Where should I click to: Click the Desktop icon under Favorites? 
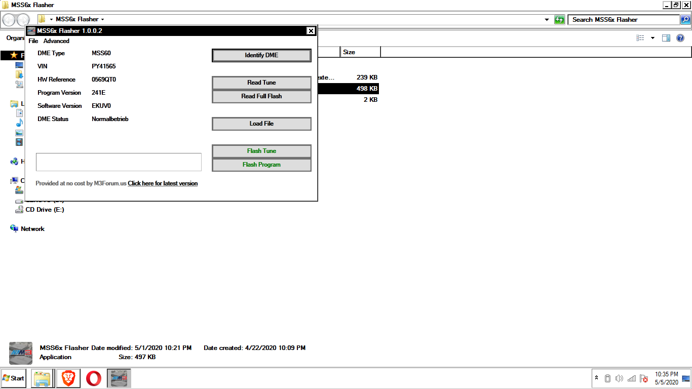(19, 65)
